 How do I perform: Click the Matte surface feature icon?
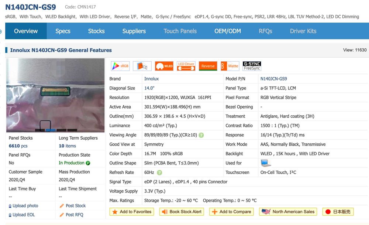pyautogui.click(x=230, y=66)
